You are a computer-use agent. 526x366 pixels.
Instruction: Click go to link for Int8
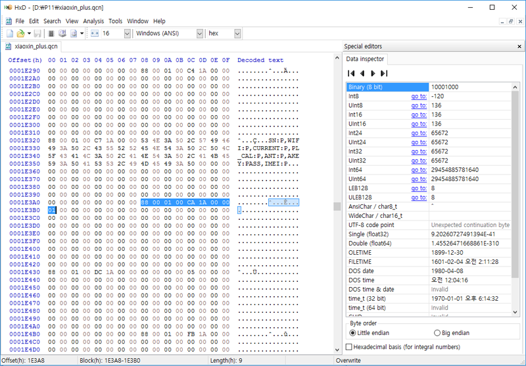tap(419, 96)
